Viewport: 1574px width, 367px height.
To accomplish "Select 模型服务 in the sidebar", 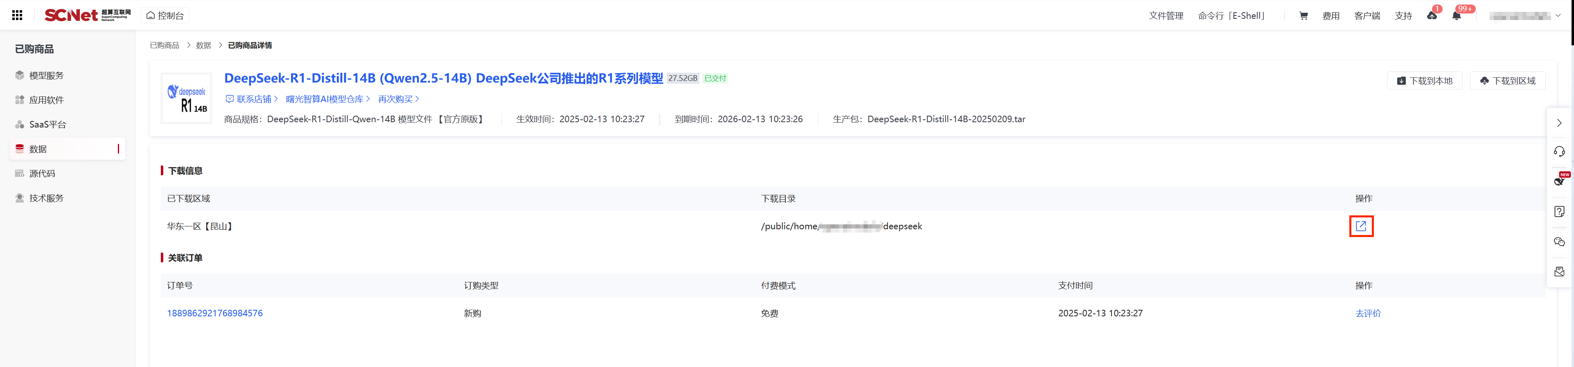I will (46, 76).
